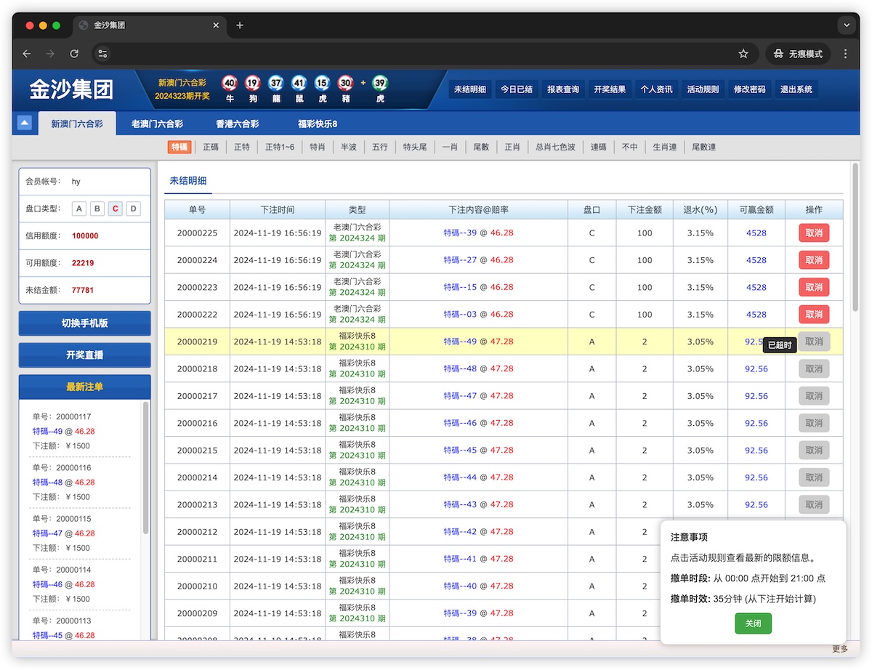The width and height of the screenshot is (872, 670).
Task: Click the browser reload icon
Action: click(74, 54)
